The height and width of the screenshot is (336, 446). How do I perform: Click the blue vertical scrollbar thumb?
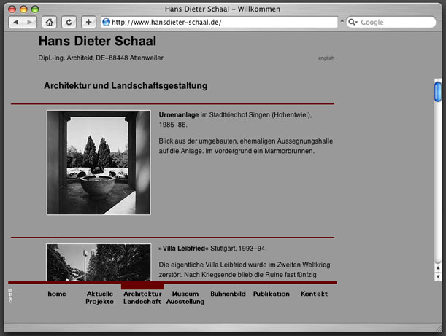coord(438,92)
